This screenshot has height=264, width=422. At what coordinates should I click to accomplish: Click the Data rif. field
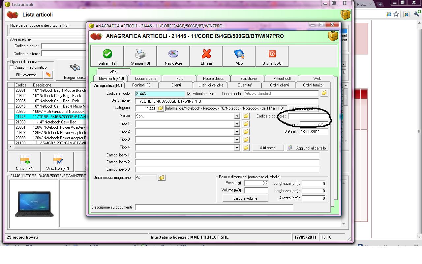pos(314,131)
